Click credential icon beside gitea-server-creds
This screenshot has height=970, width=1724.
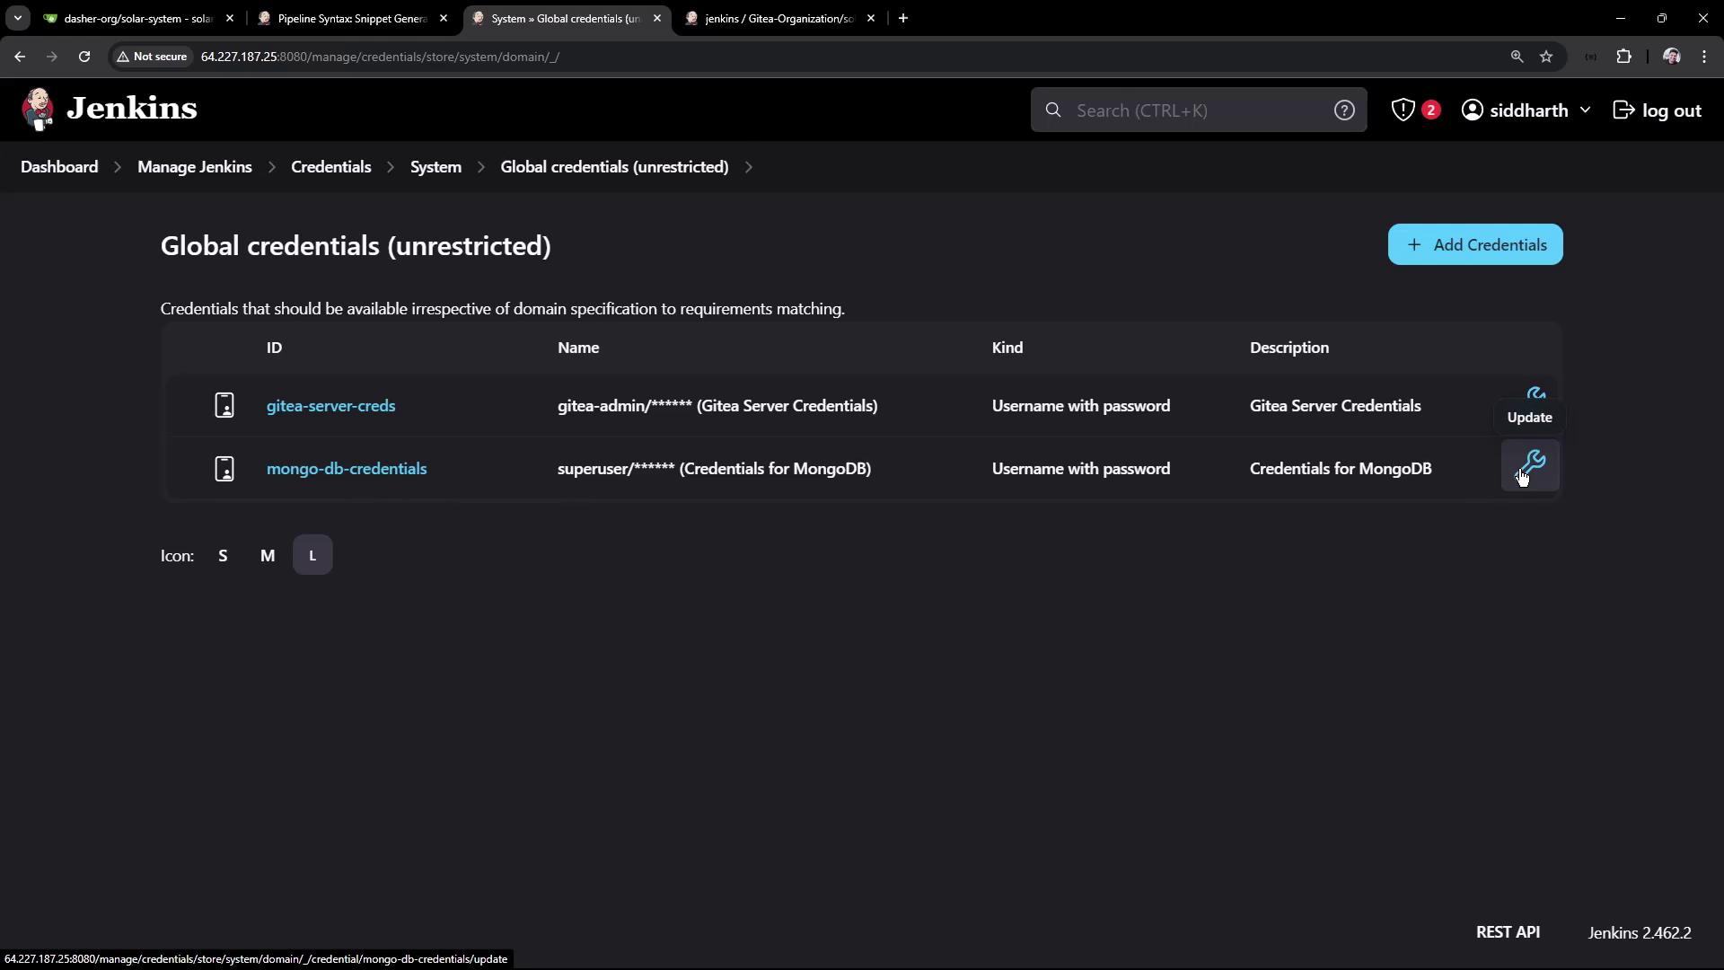click(x=224, y=405)
